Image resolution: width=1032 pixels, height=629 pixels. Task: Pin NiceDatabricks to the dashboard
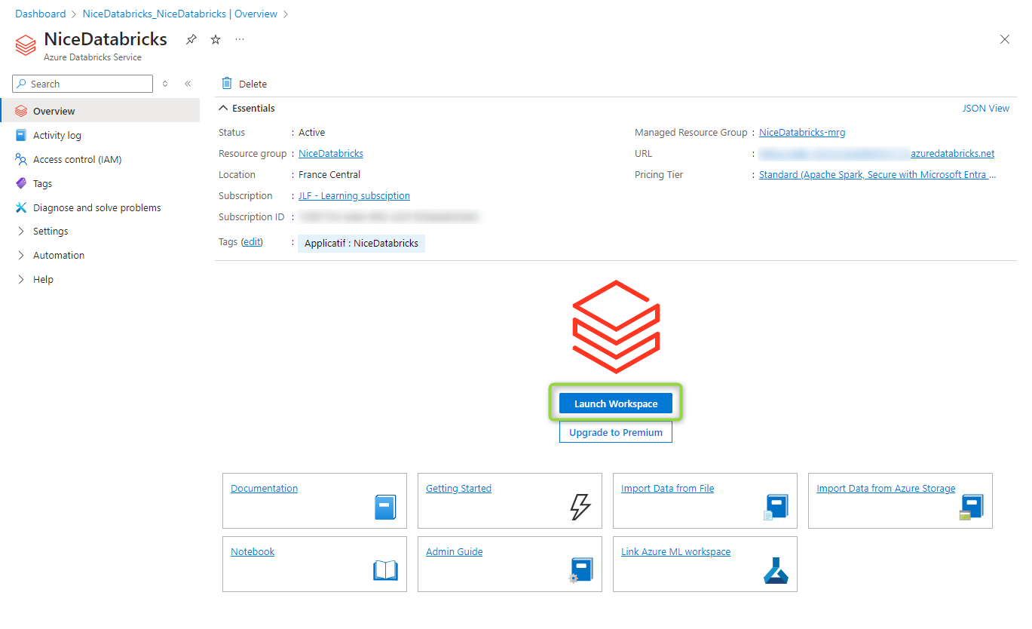pyautogui.click(x=191, y=39)
